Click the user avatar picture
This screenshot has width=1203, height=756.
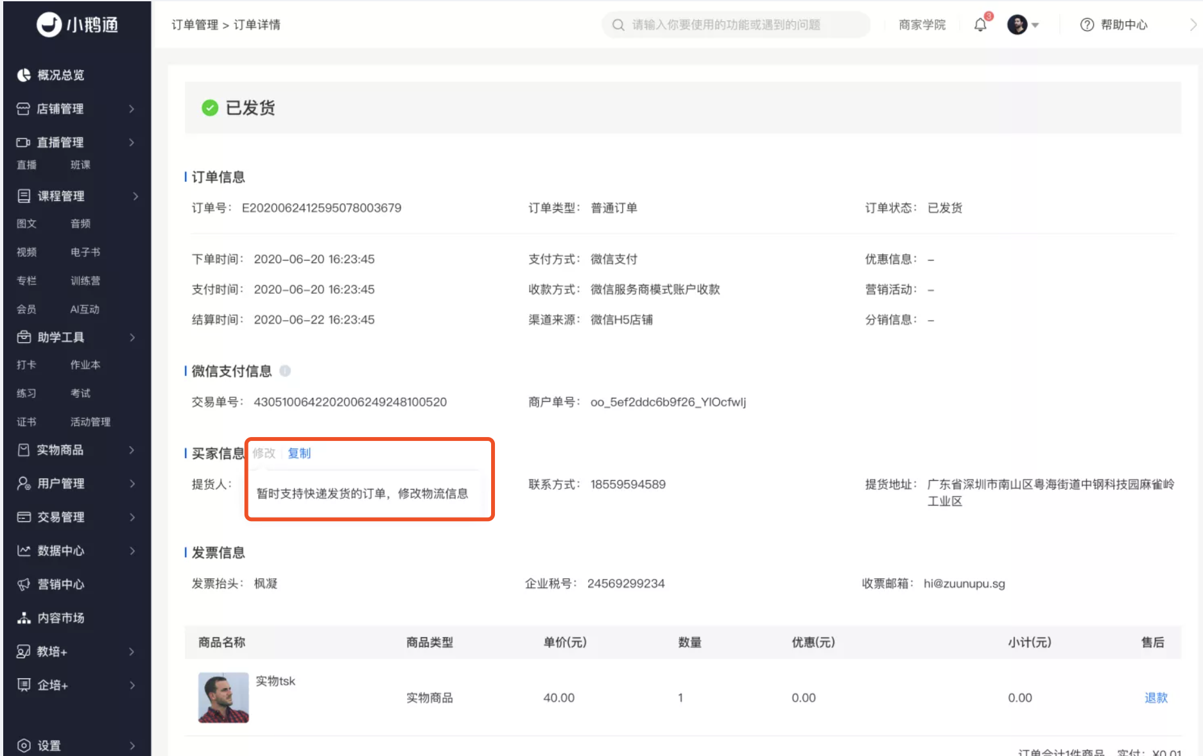1017,25
